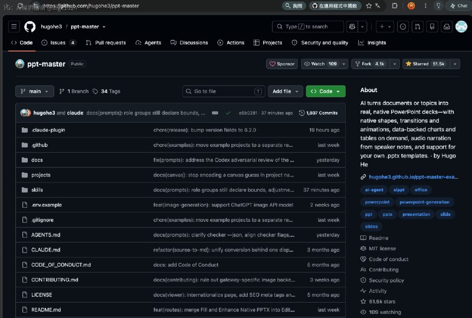Open the CLAUDE.md file

[x=46, y=250]
